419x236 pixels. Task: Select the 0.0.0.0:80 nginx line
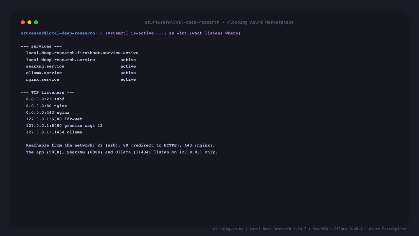point(46,106)
